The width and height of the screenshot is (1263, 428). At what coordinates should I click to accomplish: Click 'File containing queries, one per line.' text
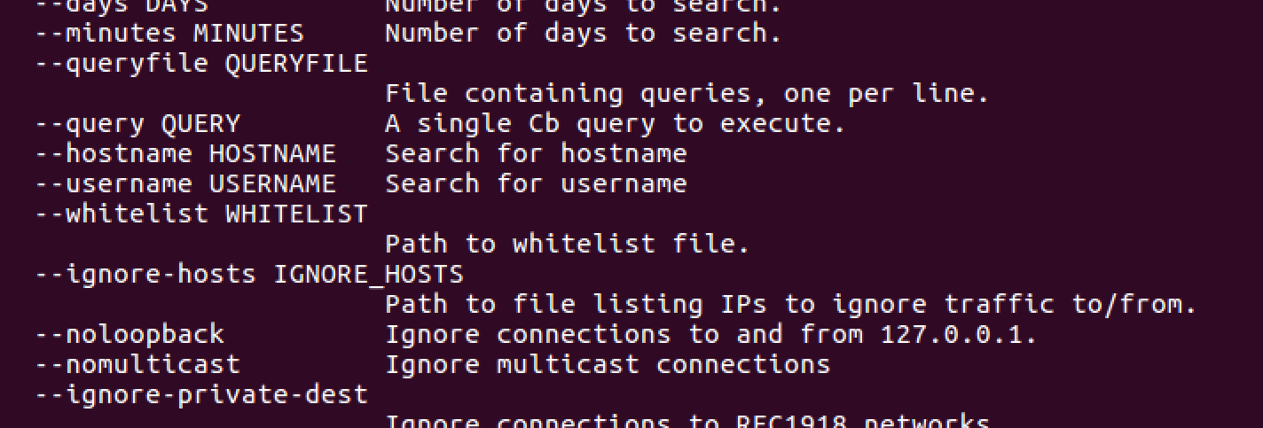(x=686, y=94)
